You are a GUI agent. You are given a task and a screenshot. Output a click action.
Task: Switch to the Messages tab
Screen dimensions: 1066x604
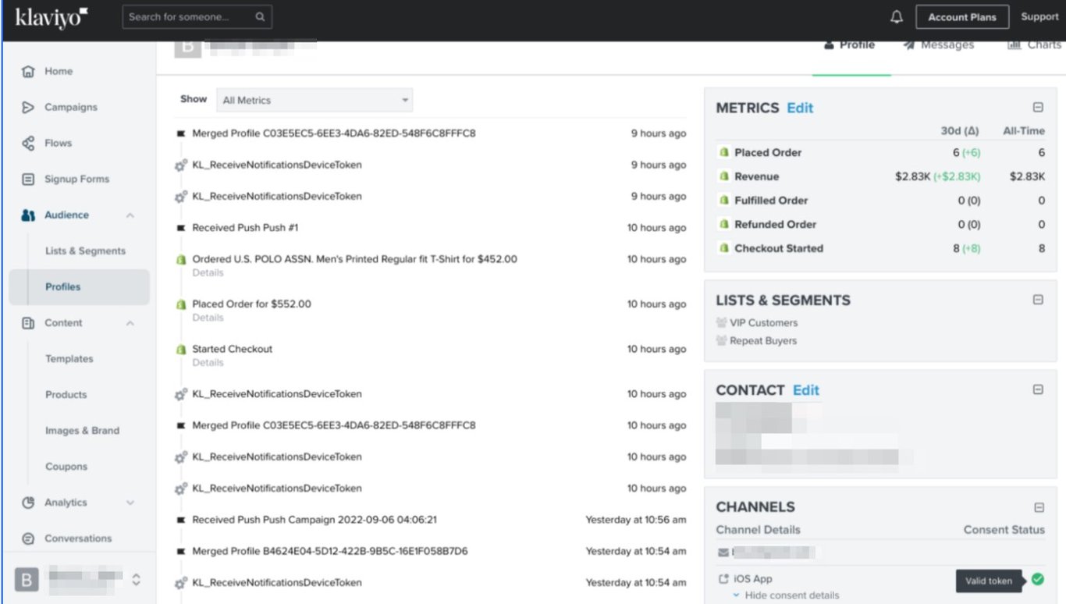(x=939, y=44)
